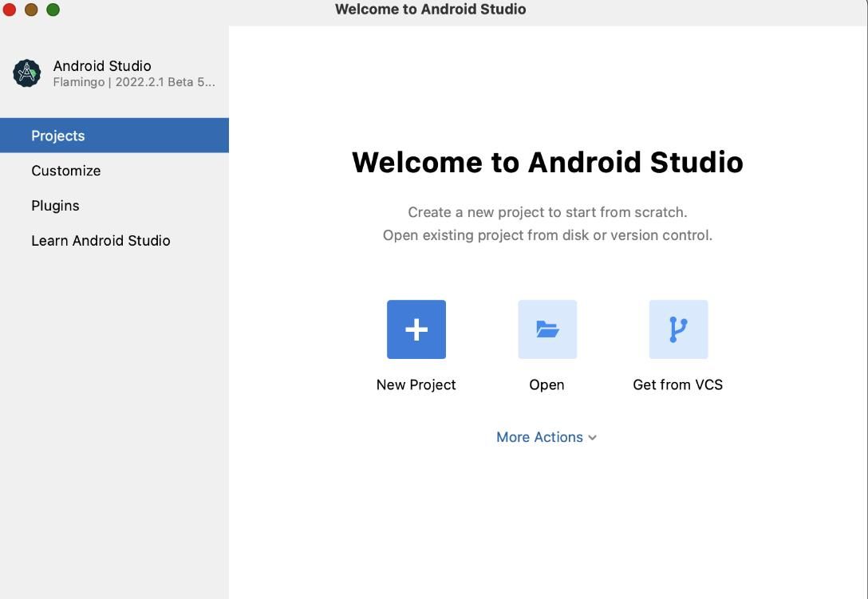Expand the More Actions dropdown
Screen dimensions: 868x599
click(x=546, y=436)
